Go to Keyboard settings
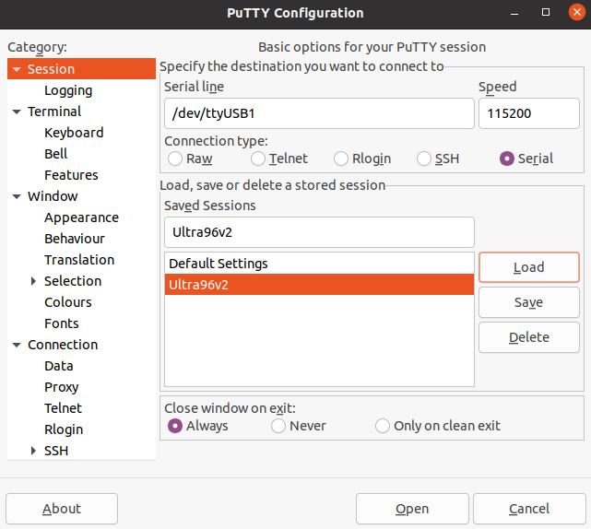The width and height of the screenshot is (591, 529). pos(74,133)
